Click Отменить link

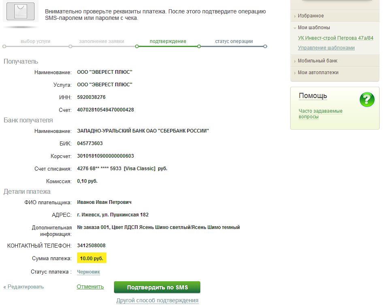coord(90,287)
